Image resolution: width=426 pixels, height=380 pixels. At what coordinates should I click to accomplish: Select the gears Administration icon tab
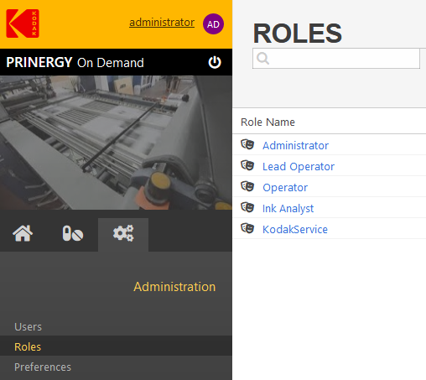[x=123, y=234]
